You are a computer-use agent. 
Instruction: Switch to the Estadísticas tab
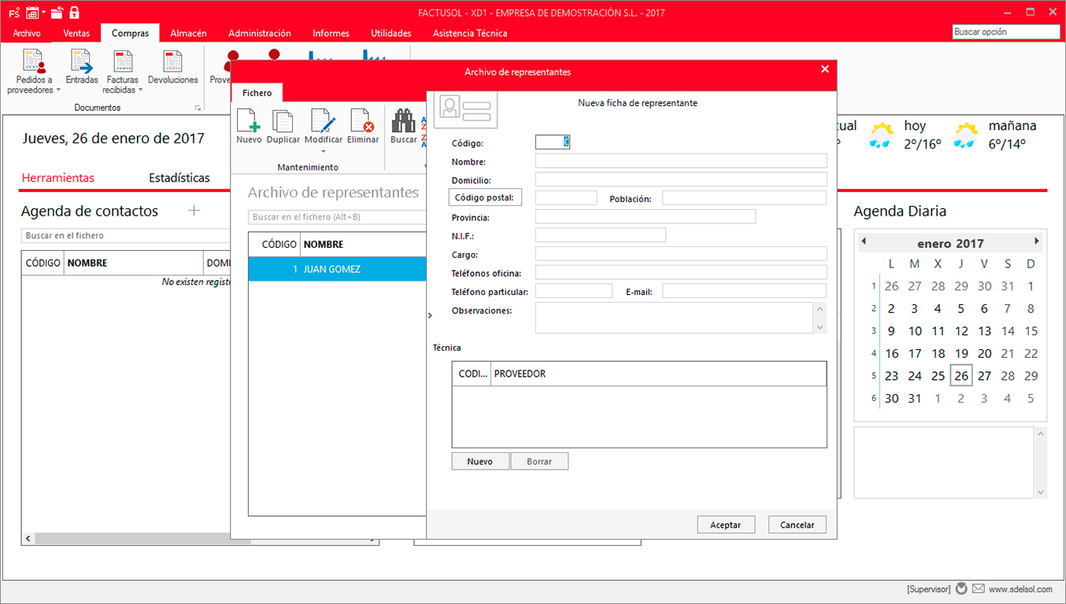(x=180, y=178)
